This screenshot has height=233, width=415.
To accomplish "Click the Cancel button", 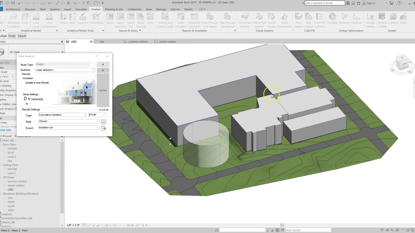I will (22, 36).
